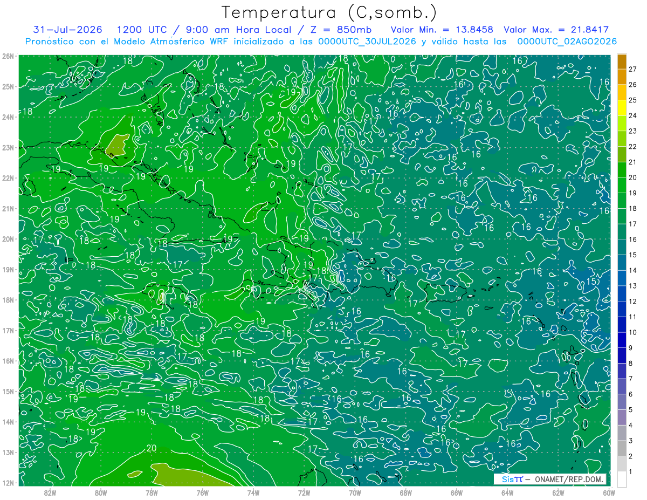647x500 pixels.
Task: Click the "82W" longitude axis label
Action: pos(50,492)
